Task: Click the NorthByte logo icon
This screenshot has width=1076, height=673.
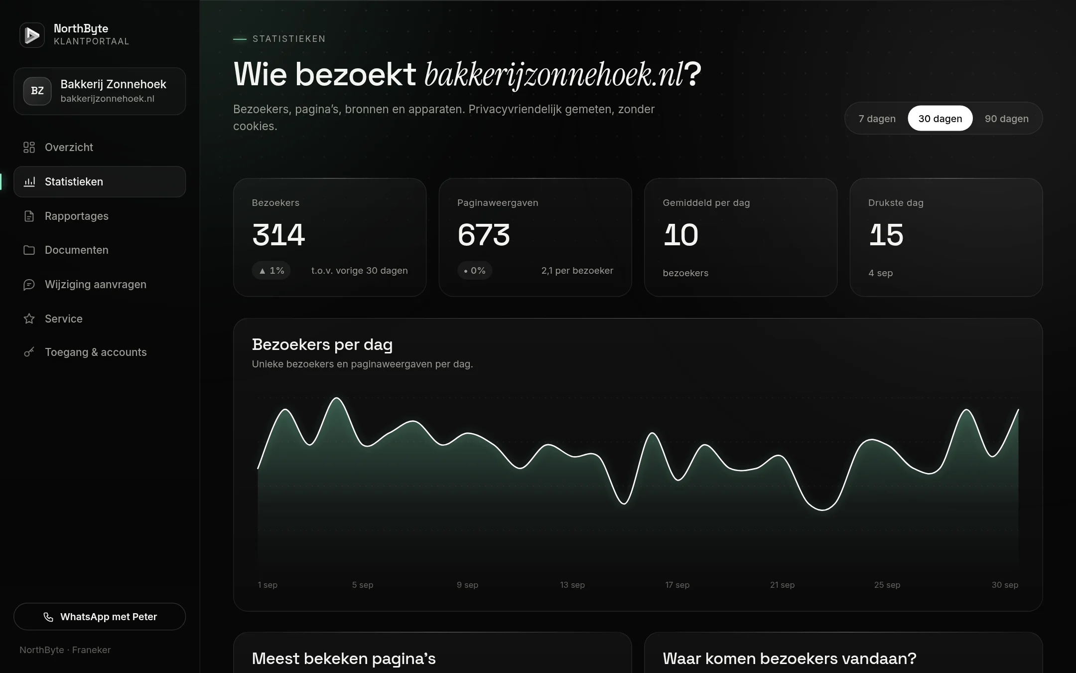Action: click(32, 35)
